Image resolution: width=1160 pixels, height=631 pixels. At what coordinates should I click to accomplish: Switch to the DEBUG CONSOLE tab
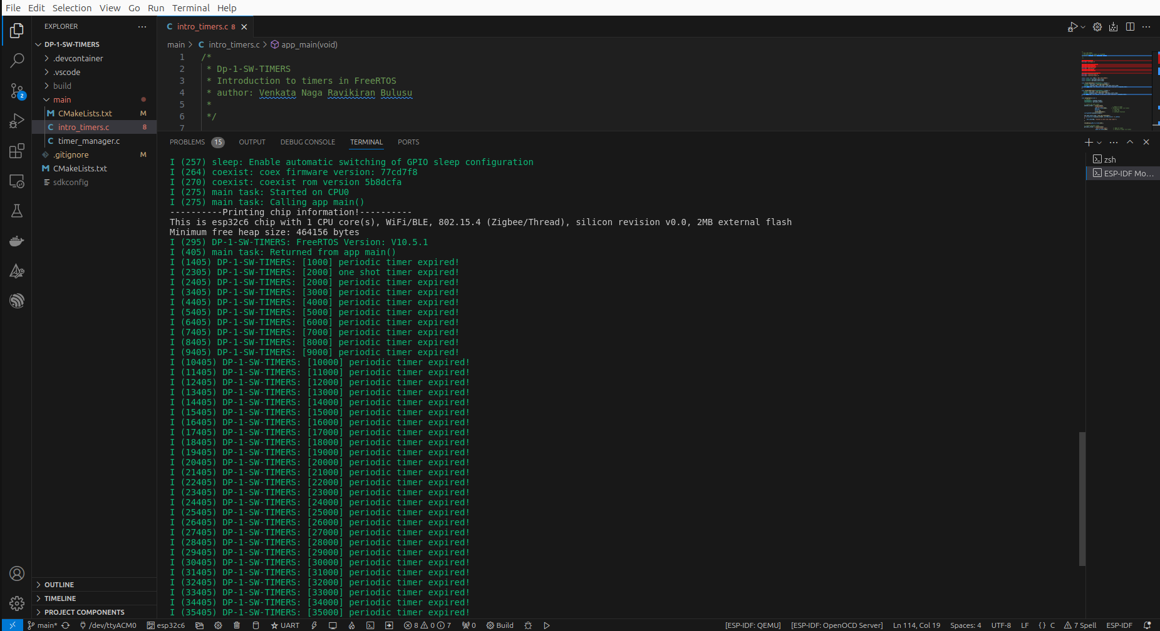308,142
